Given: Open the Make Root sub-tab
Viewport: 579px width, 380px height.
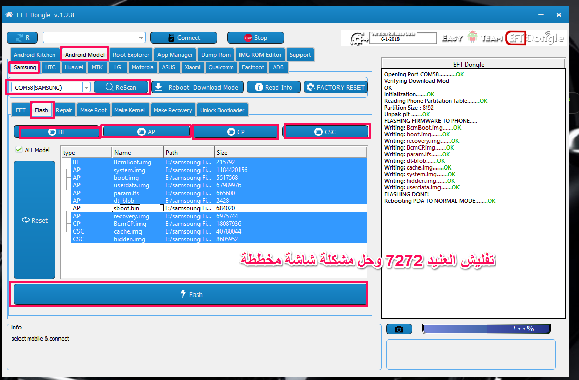Looking at the screenshot, I should click(93, 110).
